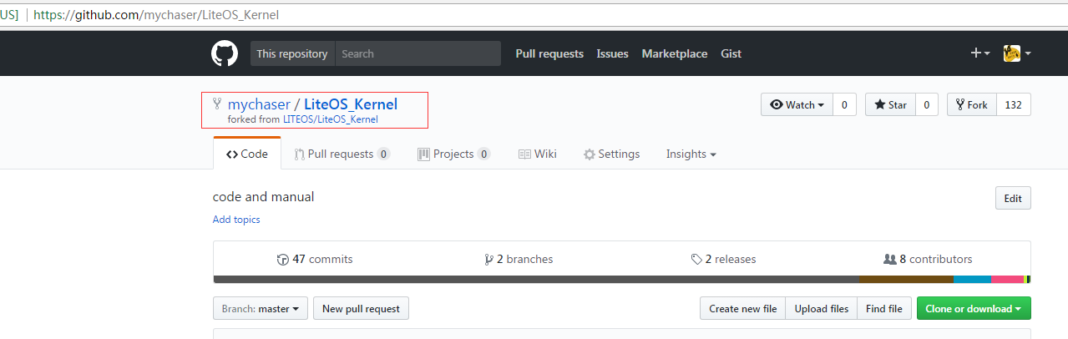Click the Add topics link

236,220
